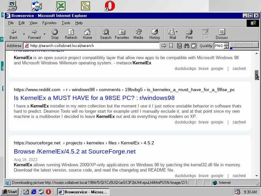Click brave engine label under reddit result
Screen dimensions: 261x196
(203, 122)
